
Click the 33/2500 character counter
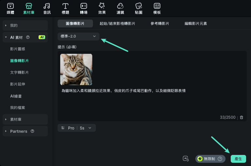(227, 117)
